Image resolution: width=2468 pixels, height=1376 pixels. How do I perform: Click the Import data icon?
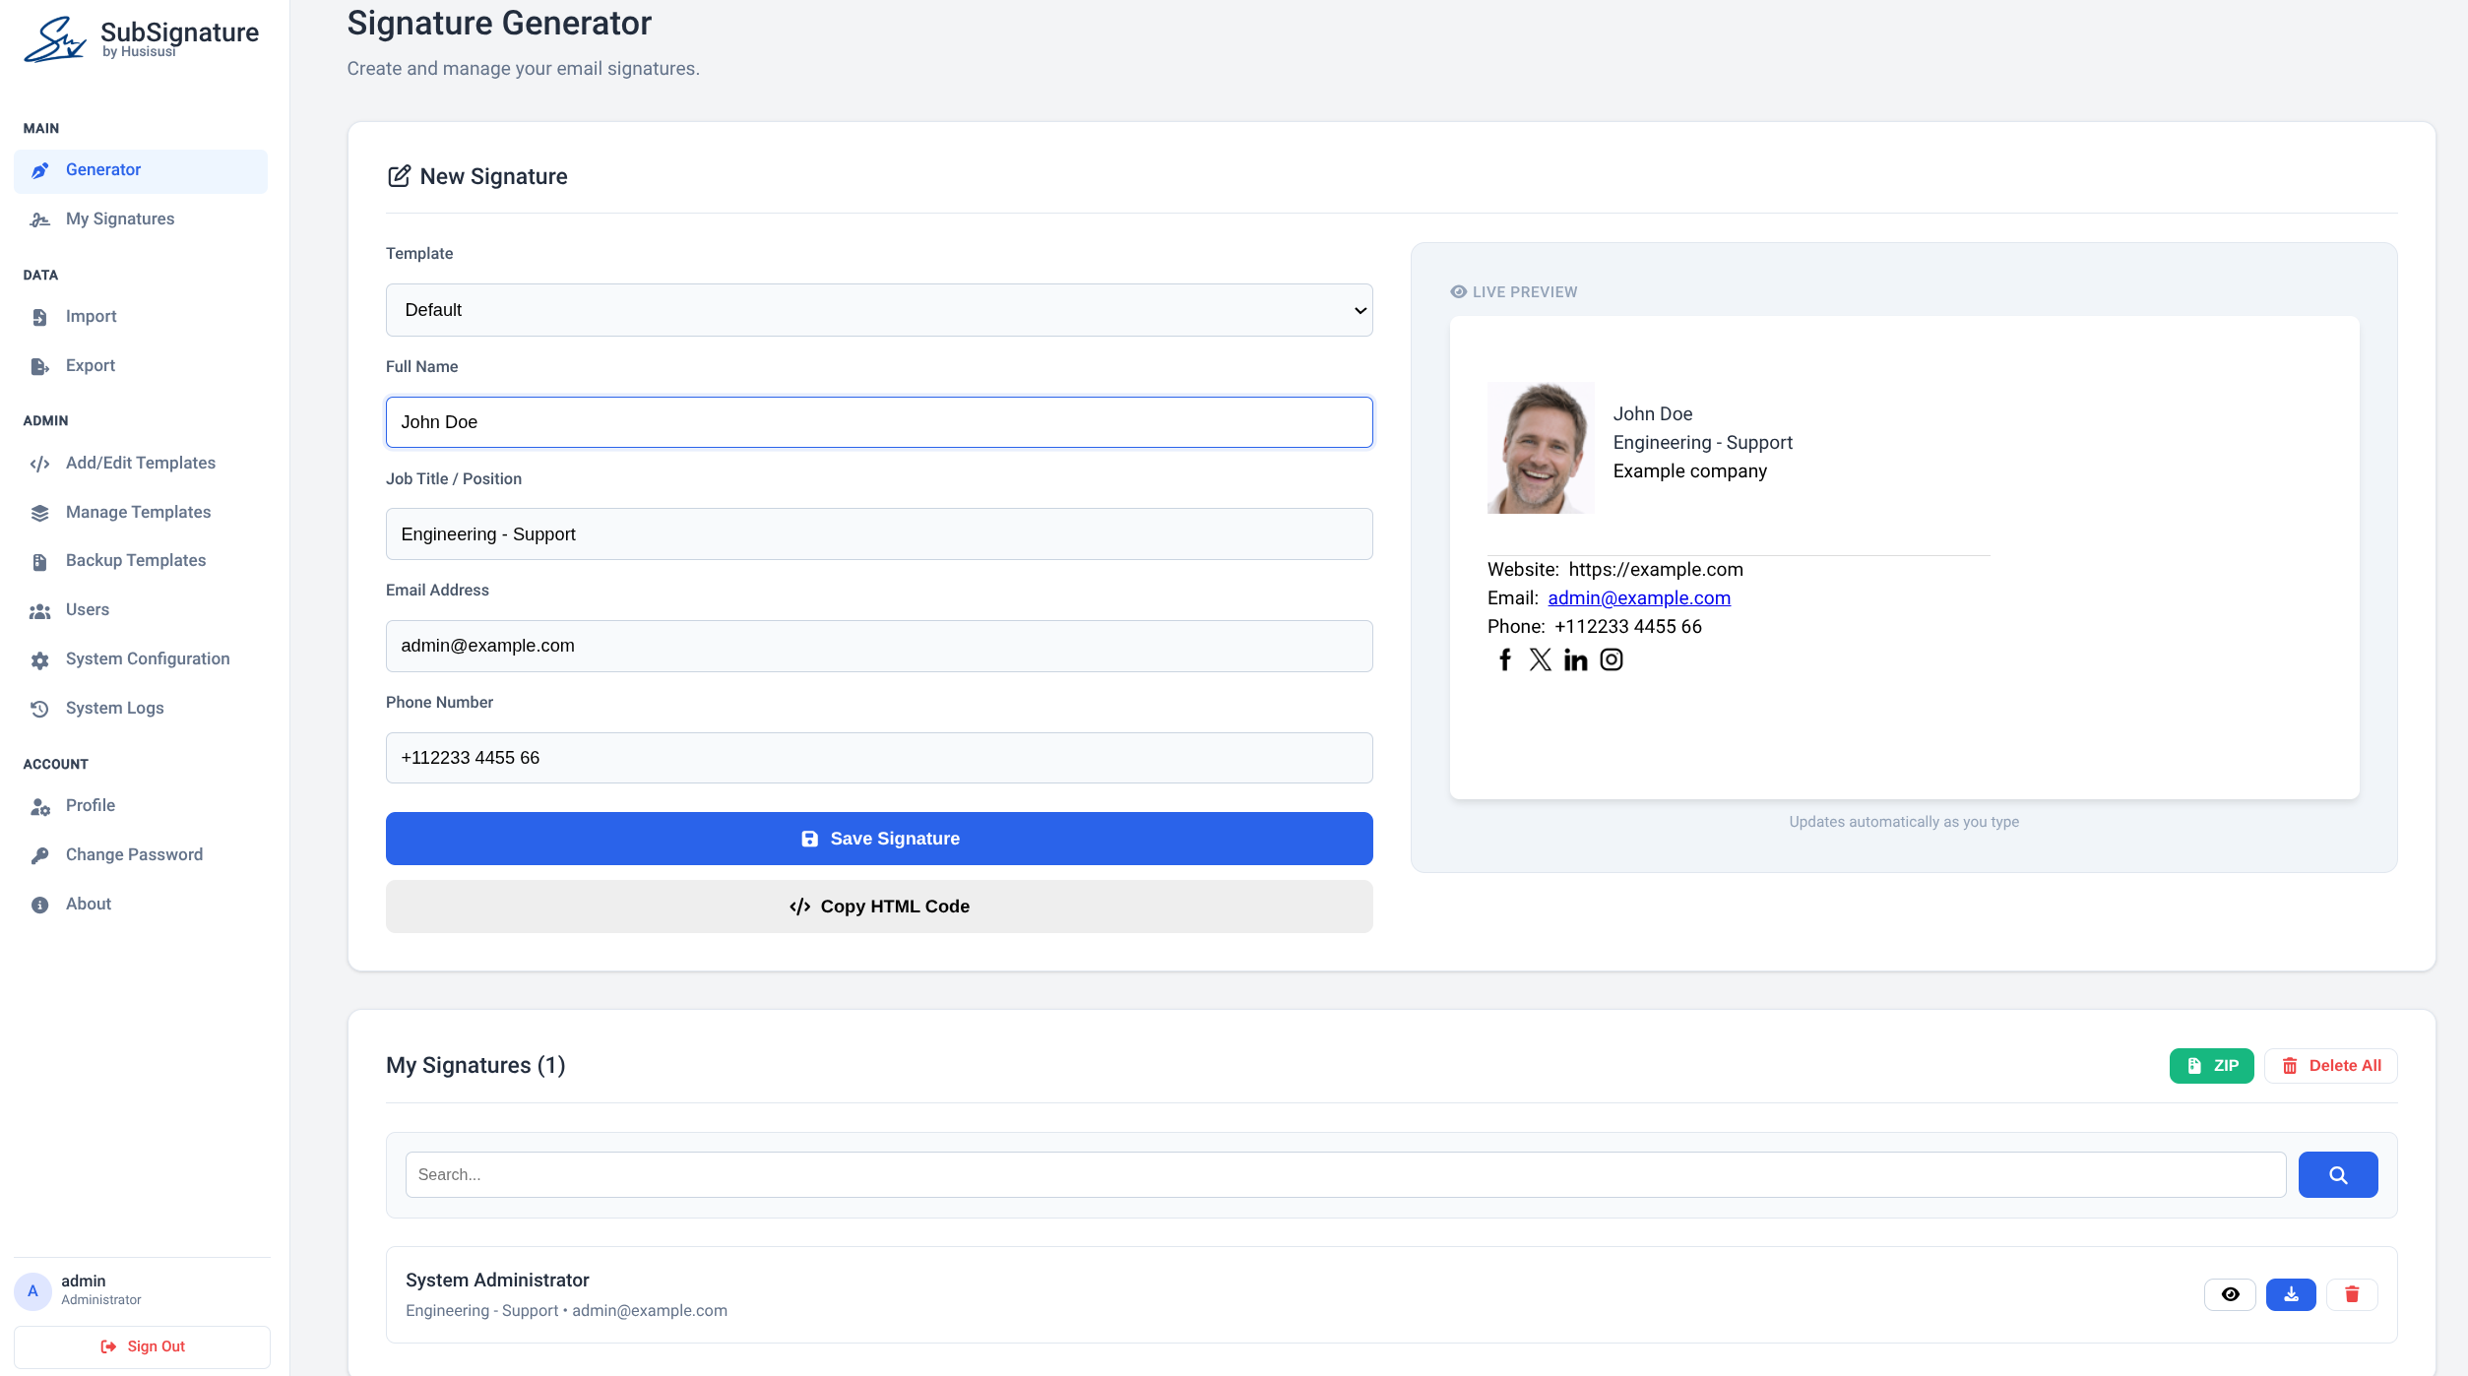click(39, 316)
